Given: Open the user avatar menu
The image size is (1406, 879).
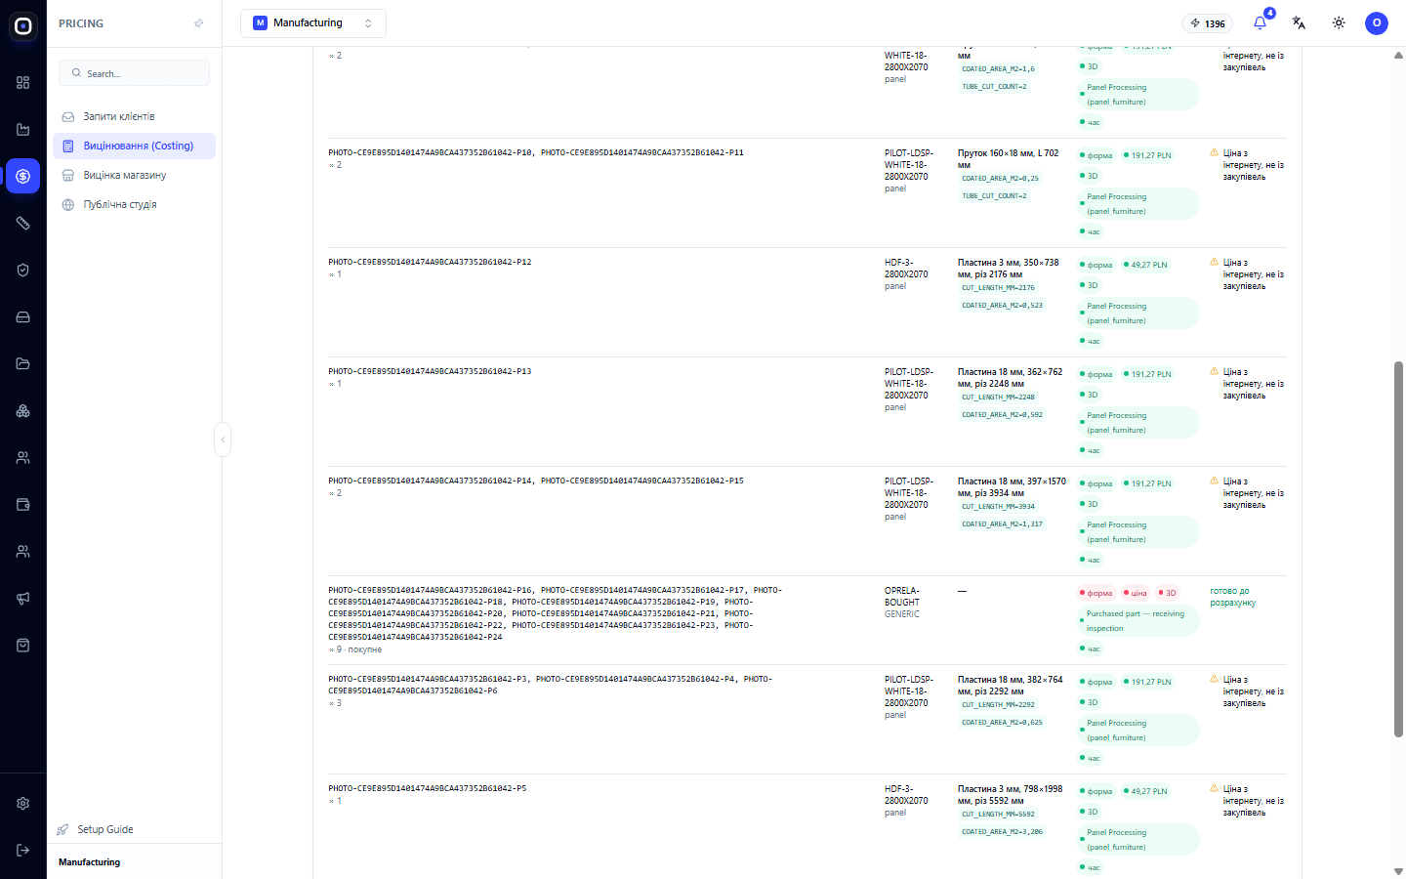Looking at the screenshot, I should coord(1377,23).
